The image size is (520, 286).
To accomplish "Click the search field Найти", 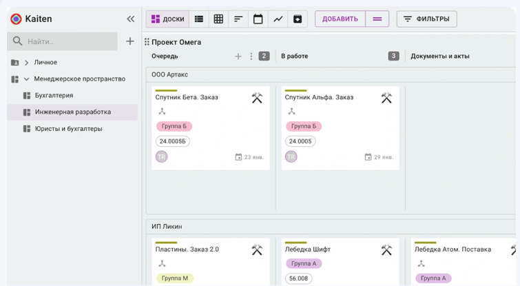I will click(x=63, y=41).
